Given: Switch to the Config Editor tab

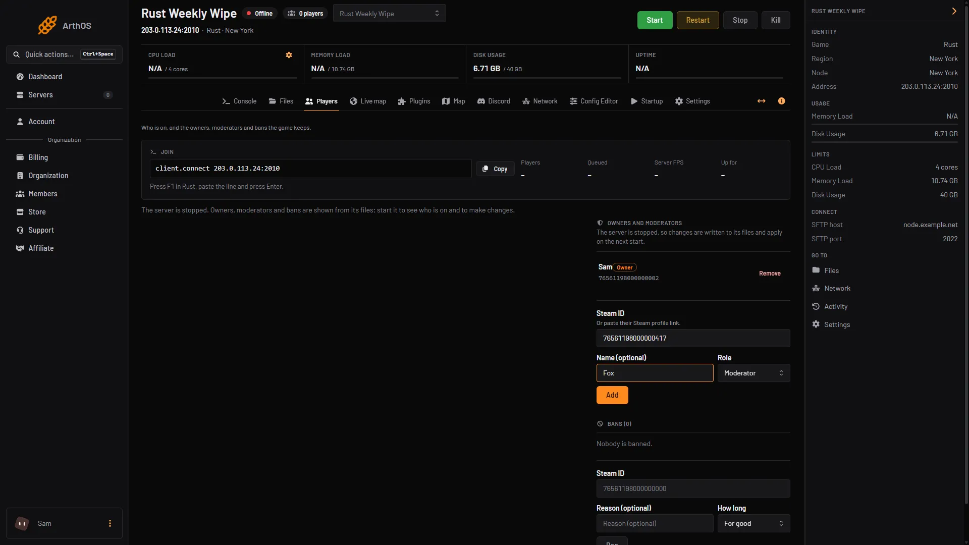Looking at the screenshot, I should pyautogui.click(x=594, y=101).
